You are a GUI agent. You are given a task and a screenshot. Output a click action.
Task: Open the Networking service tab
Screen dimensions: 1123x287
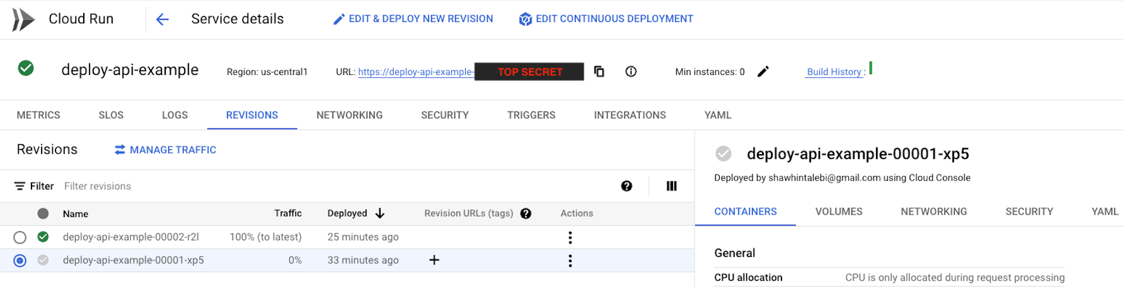click(349, 115)
